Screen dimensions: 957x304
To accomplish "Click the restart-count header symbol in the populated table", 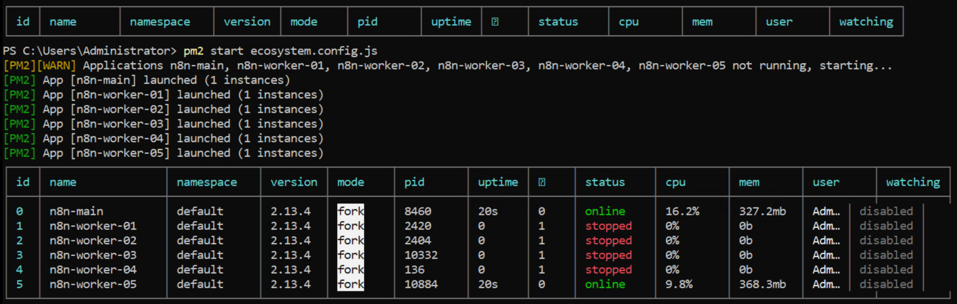I will click(542, 183).
